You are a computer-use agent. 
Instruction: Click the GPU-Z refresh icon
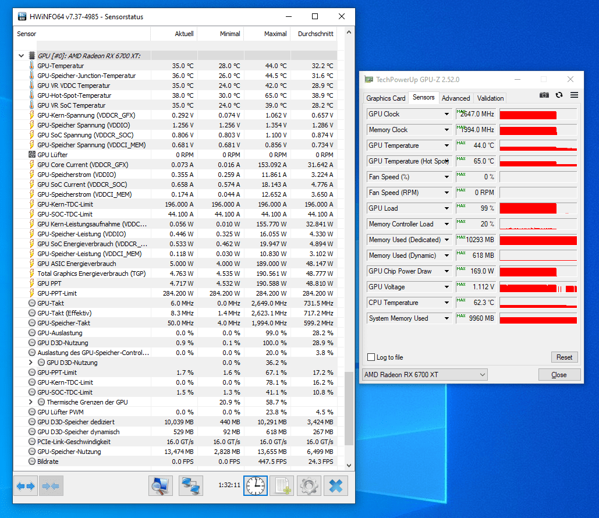tap(559, 95)
